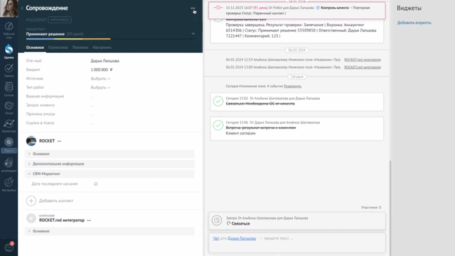455x256 pixels.
Task: Click the Развернуть link in today's events
Action: pos(293,86)
